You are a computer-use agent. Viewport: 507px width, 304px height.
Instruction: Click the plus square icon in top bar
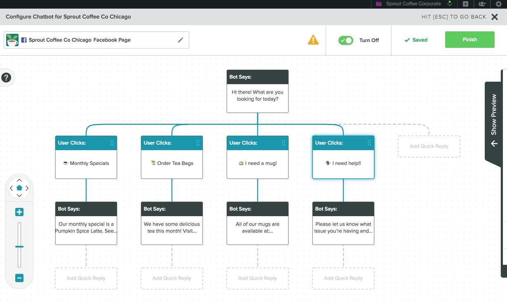(465, 4)
